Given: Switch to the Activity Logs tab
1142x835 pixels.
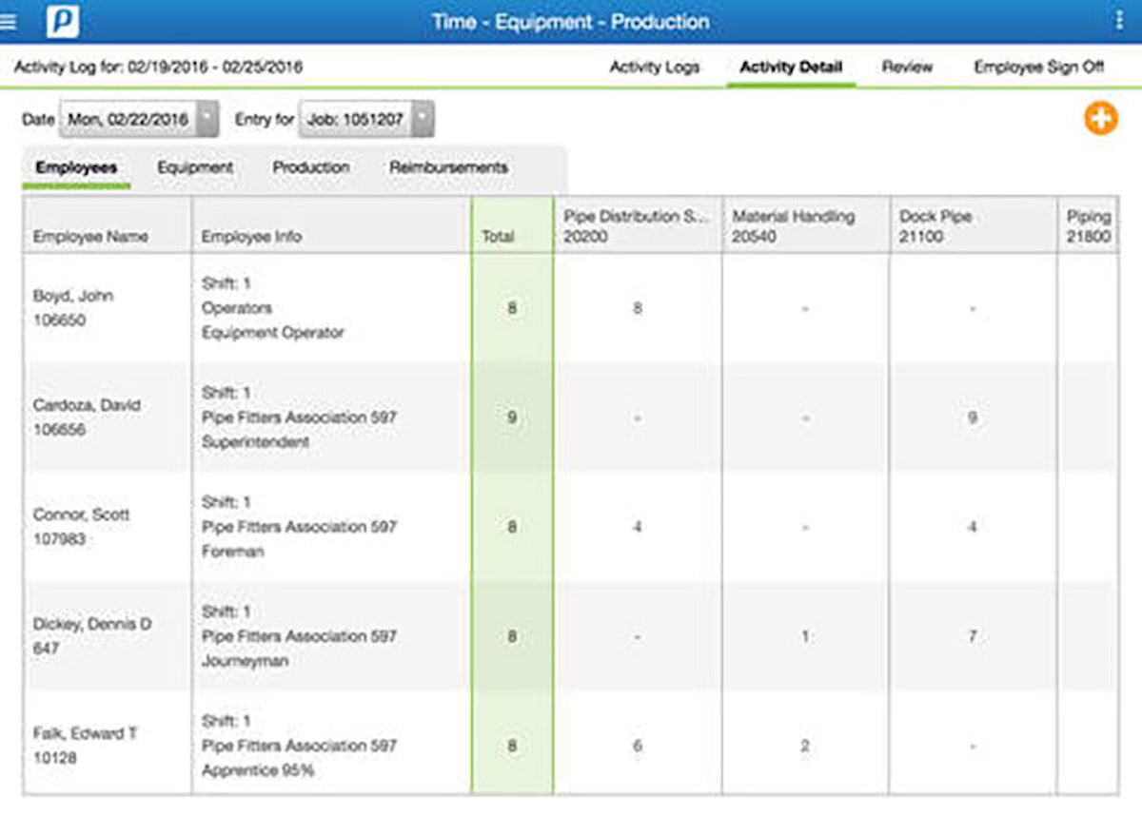Looking at the screenshot, I should pos(654,68).
